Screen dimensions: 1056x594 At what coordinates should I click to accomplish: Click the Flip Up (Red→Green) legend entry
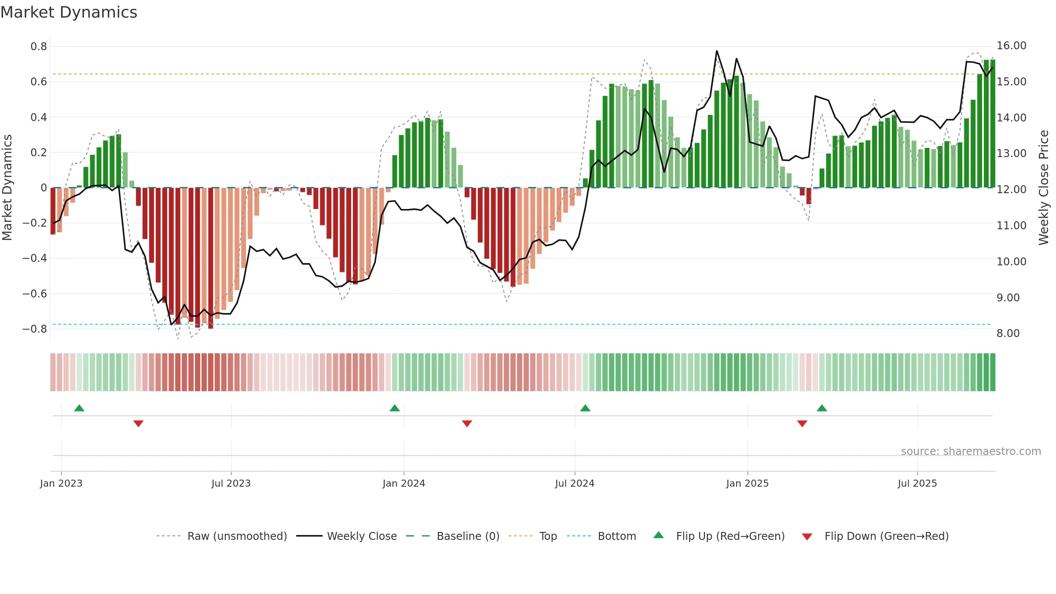719,536
